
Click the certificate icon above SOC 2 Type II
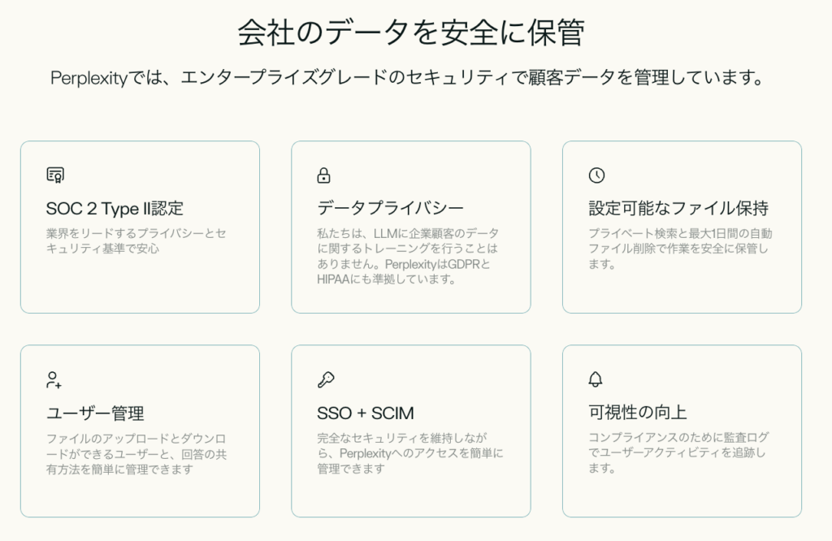coord(55,175)
